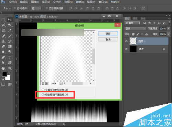Open the 视图 menu
This screenshot has width=172, height=127.
coord(91,2)
